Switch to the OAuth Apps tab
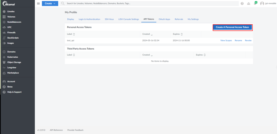This screenshot has height=134, width=277. (164, 19)
